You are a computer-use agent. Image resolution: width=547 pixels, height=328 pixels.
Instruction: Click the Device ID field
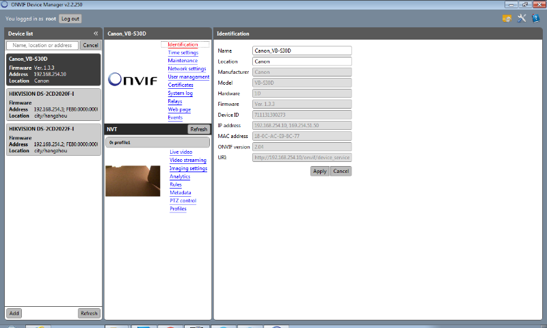[x=302, y=115]
